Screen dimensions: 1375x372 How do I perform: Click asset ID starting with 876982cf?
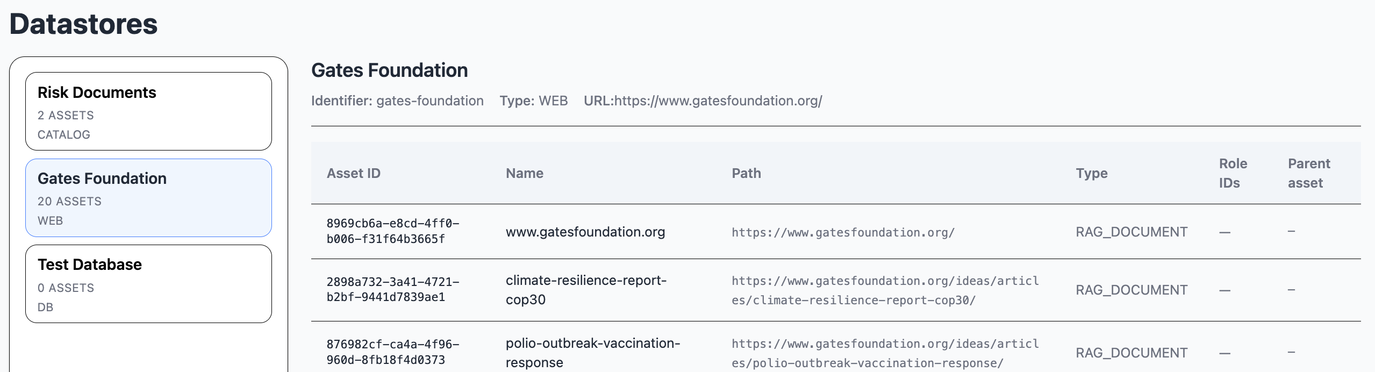[x=392, y=352]
